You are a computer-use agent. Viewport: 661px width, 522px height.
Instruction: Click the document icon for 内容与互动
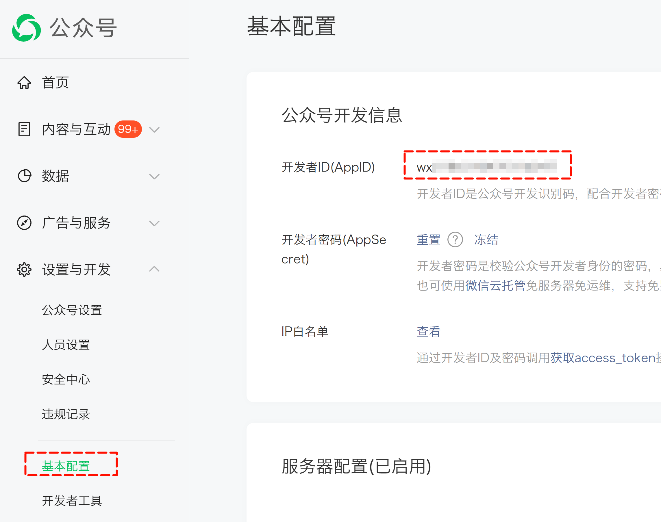point(24,129)
